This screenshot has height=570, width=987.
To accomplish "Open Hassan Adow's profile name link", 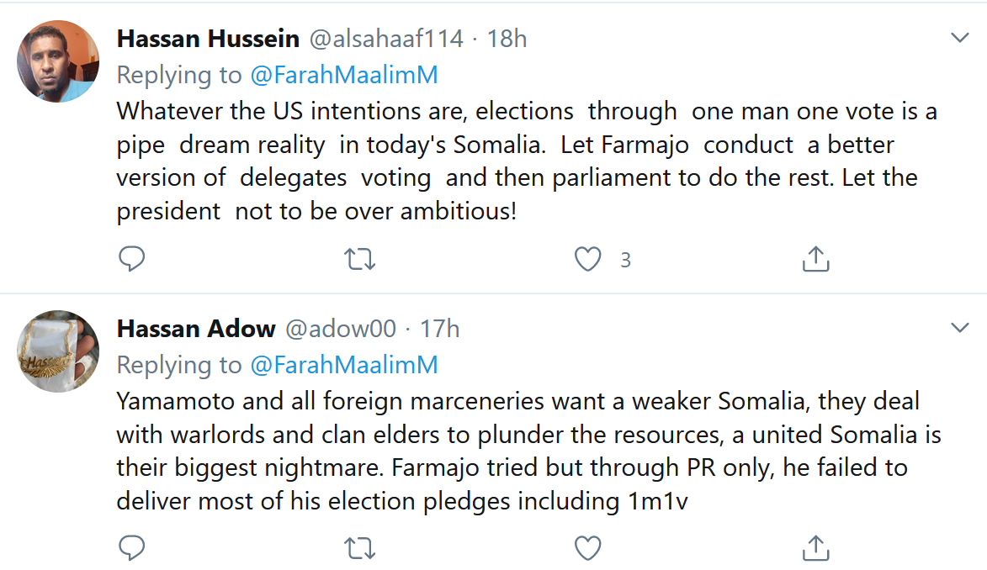I will 196,328.
